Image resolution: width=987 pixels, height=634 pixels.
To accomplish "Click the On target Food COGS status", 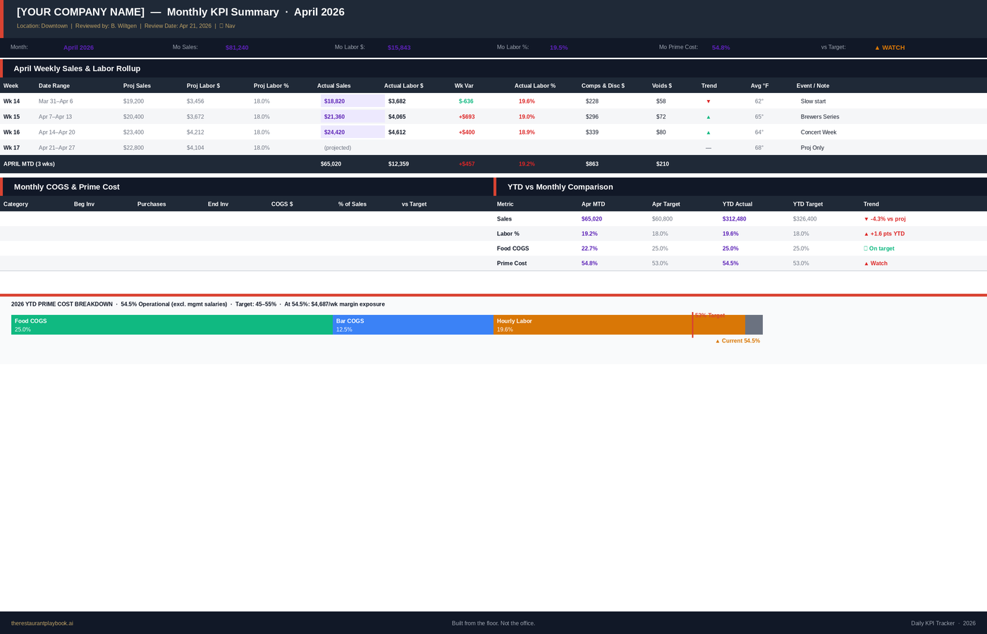I will point(879,249).
